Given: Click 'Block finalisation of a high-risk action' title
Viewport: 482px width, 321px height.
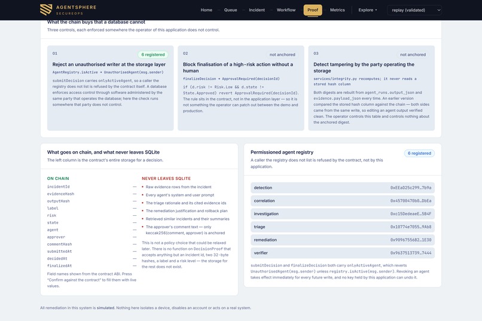Looking at the screenshot, I should (x=238, y=68).
